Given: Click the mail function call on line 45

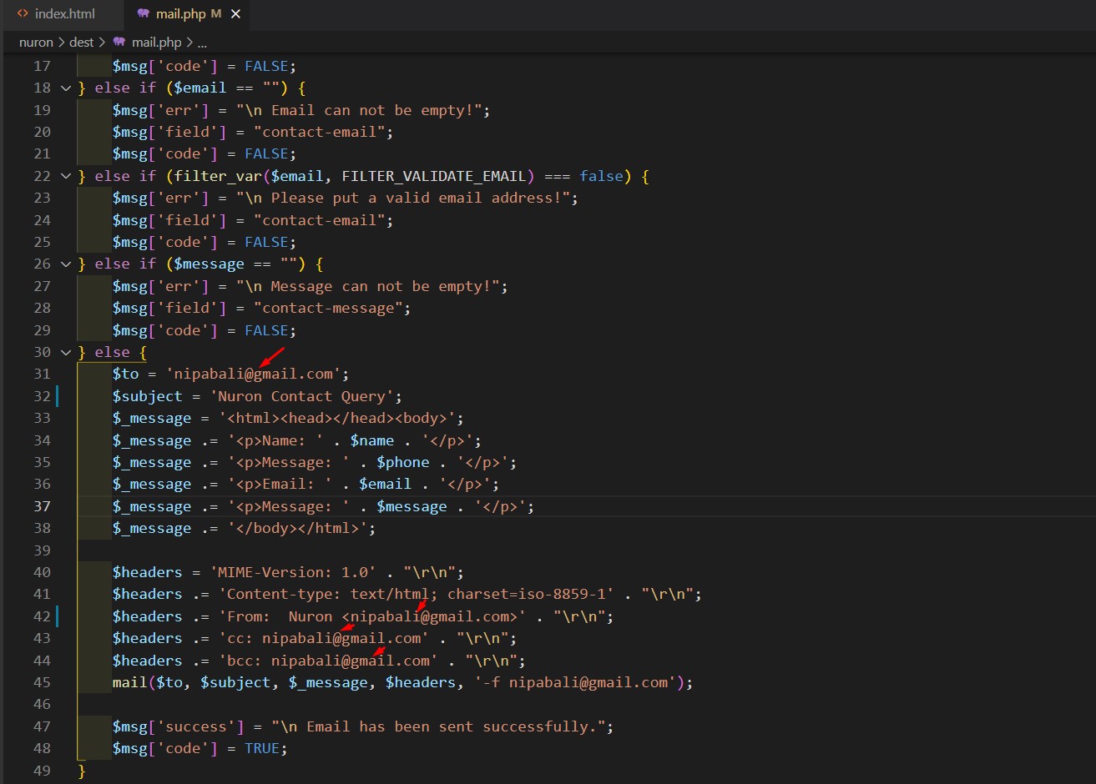Looking at the screenshot, I should (x=130, y=682).
